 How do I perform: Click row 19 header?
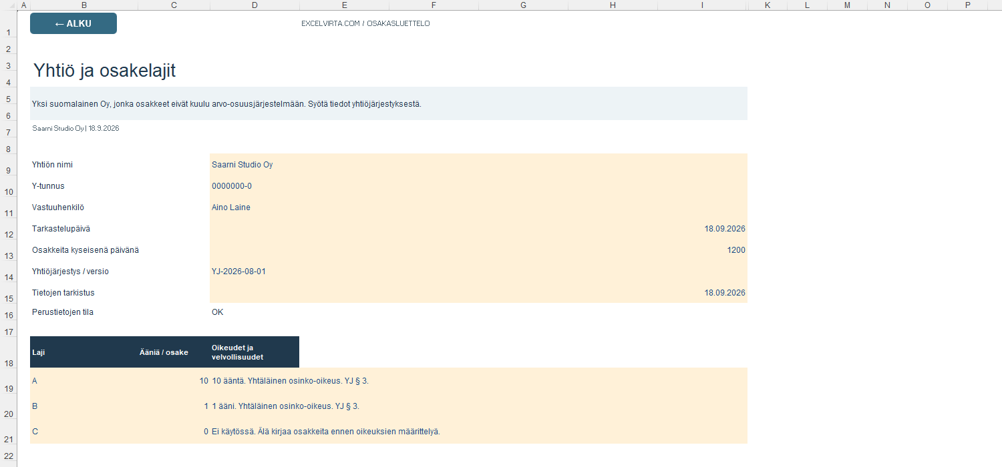tap(9, 380)
